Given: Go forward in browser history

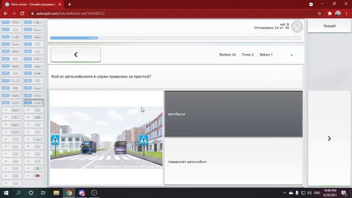Looking at the screenshot, I should tap(14, 13).
